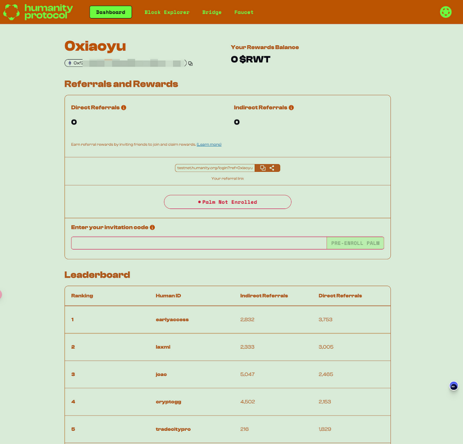
Task: Click PRE-ENROLL PALM button
Action: pyautogui.click(x=355, y=243)
